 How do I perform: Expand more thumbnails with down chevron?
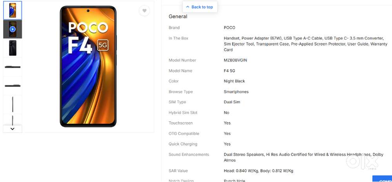[13, 129]
